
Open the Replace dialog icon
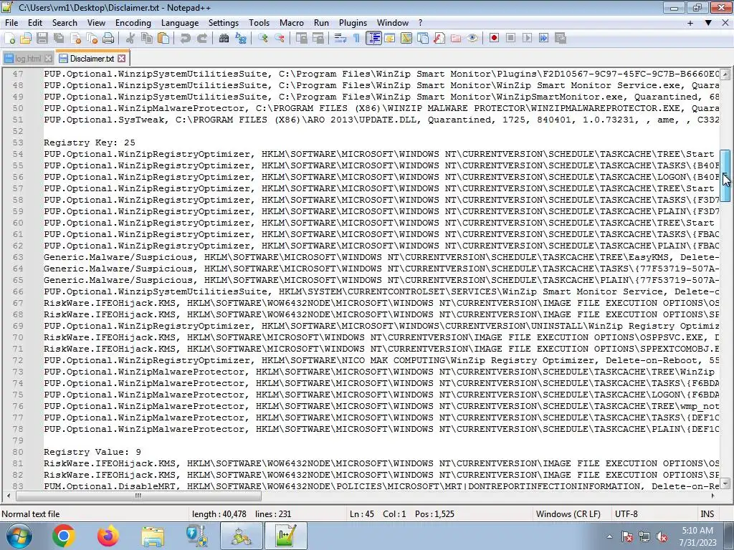(x=241, y=39)
